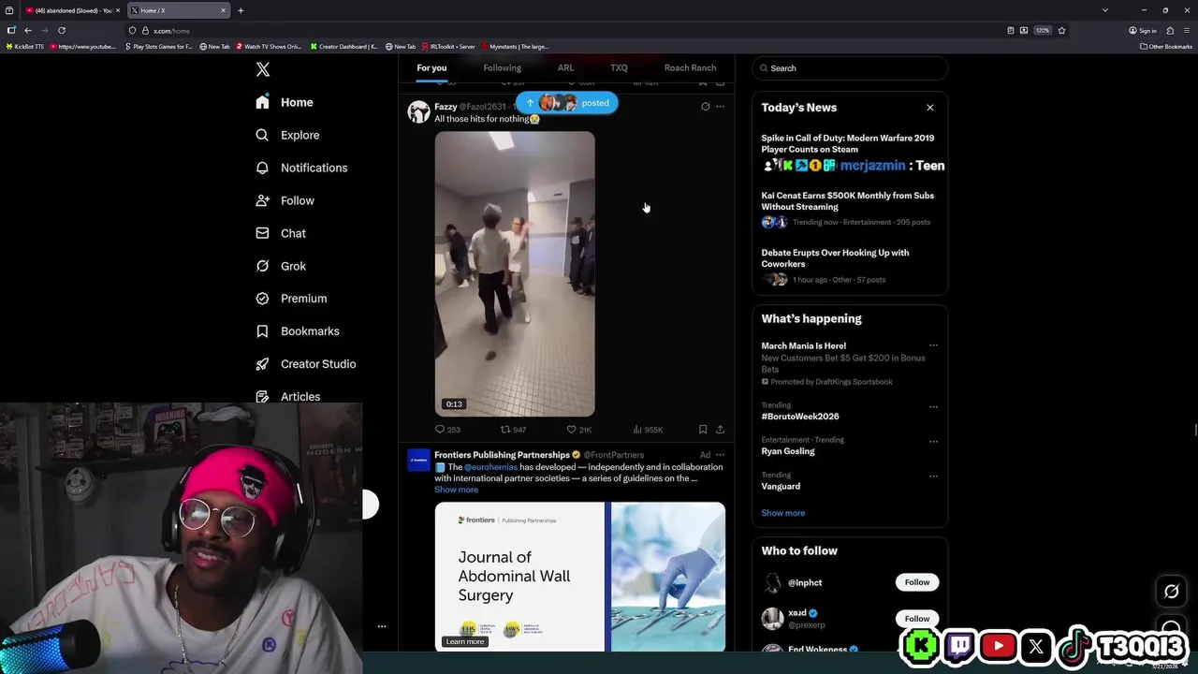This screenshot has width=1198, height=674.
Task: Open the browser extensions icon
Action: pos(1170,30)
